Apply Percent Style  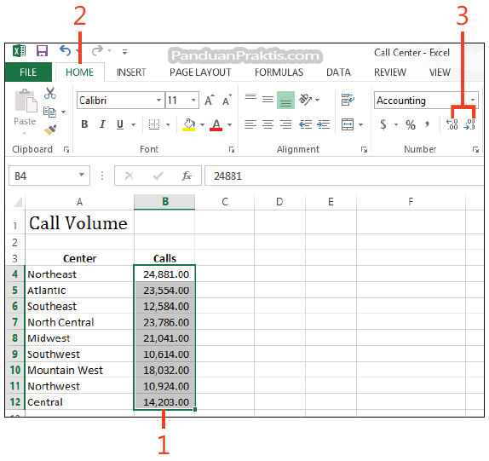[411, 125]
